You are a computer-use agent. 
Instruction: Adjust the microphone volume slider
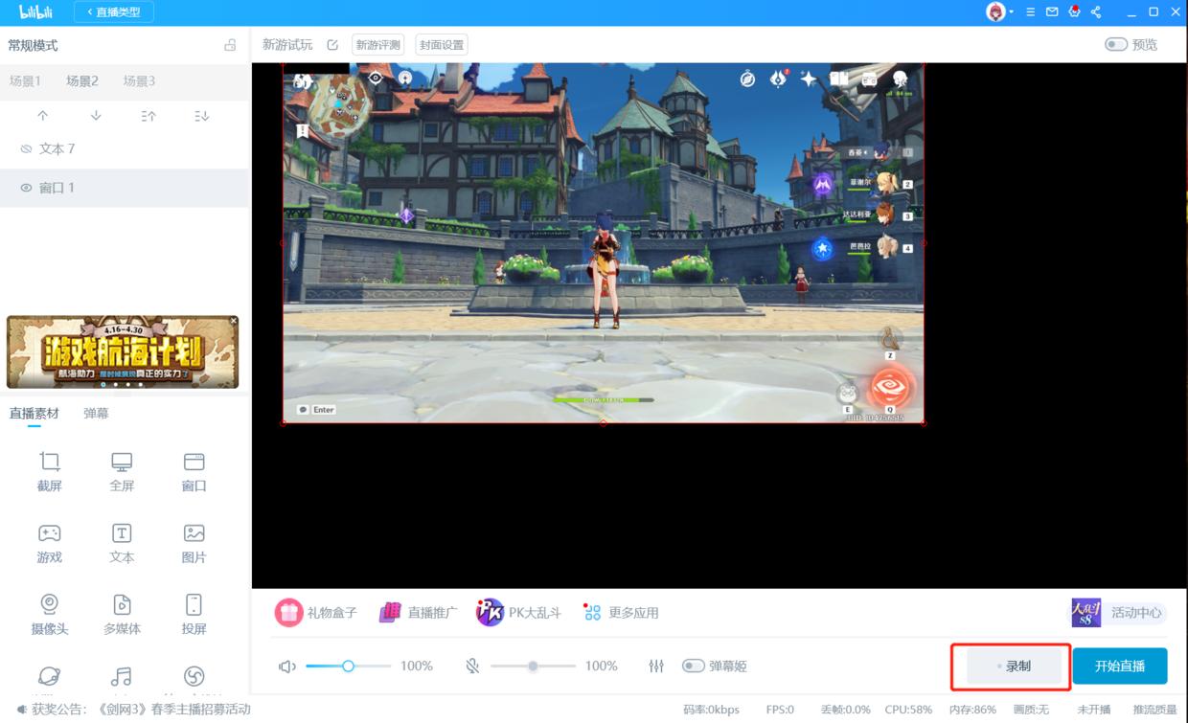(533, 666)
